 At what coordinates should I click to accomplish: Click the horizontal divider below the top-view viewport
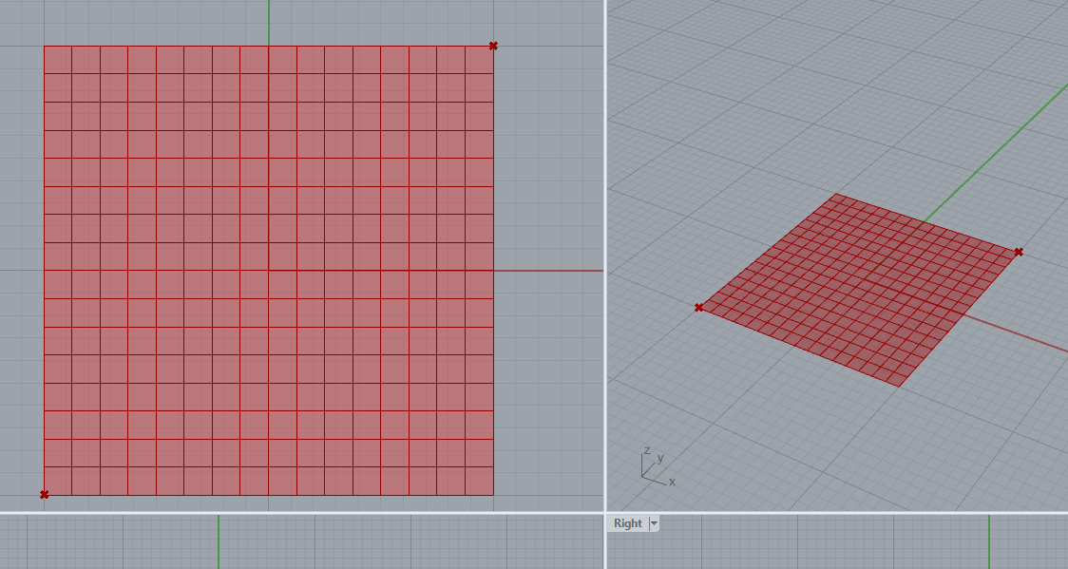click(285, 513)
